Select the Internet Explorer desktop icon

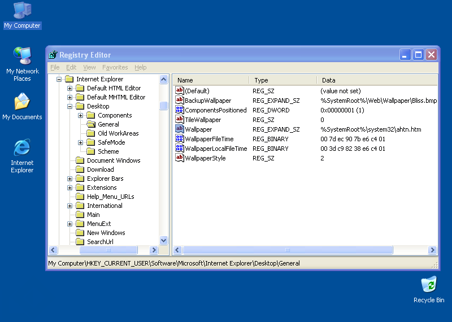coord(22,156)
